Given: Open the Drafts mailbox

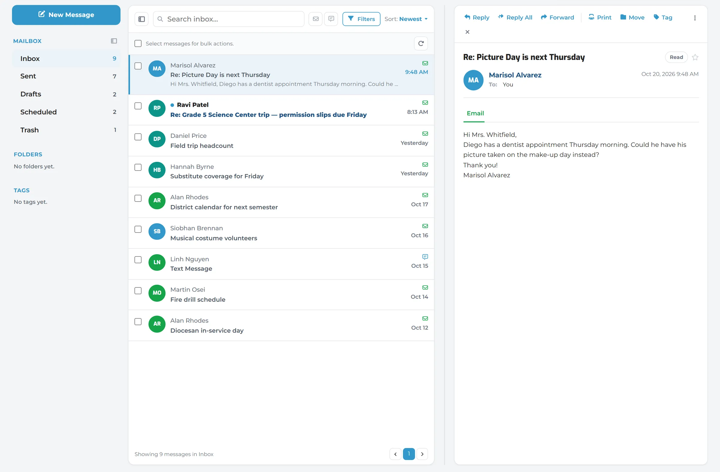Looking at the screenshot, I should 66,94.
